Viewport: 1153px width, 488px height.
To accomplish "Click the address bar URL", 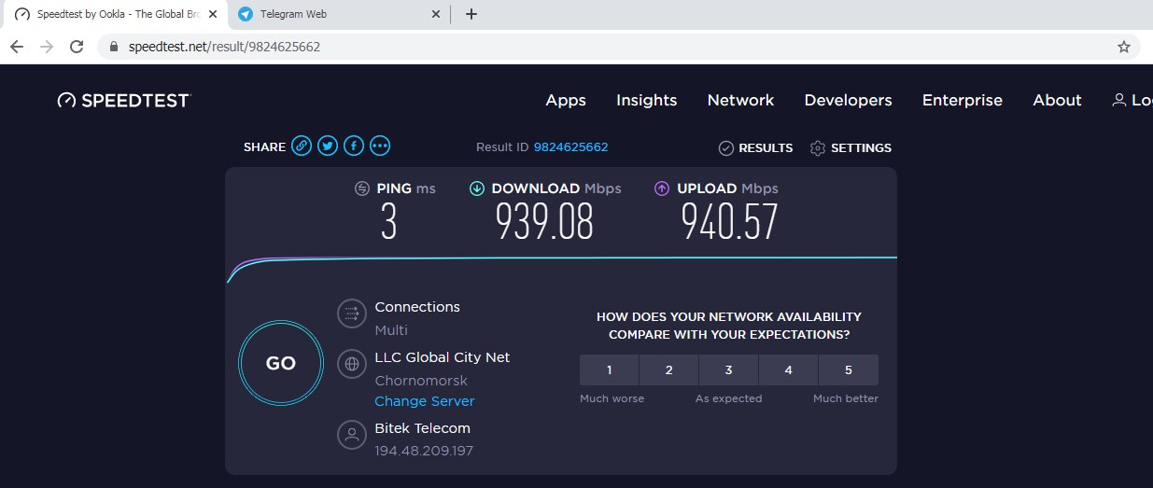I will [224, 46].
